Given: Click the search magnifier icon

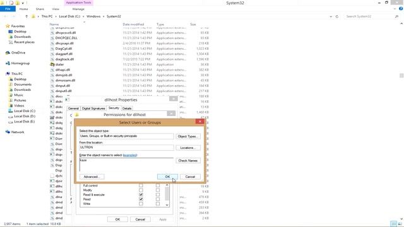Looking at the screenshot, I should click(x=396, y=16).
